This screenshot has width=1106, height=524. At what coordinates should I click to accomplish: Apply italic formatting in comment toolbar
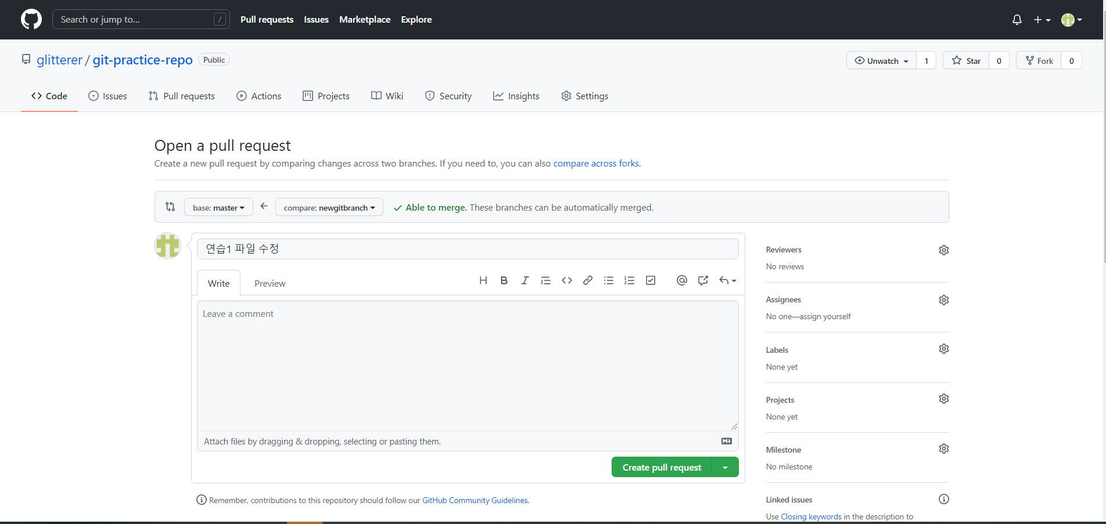525,280
